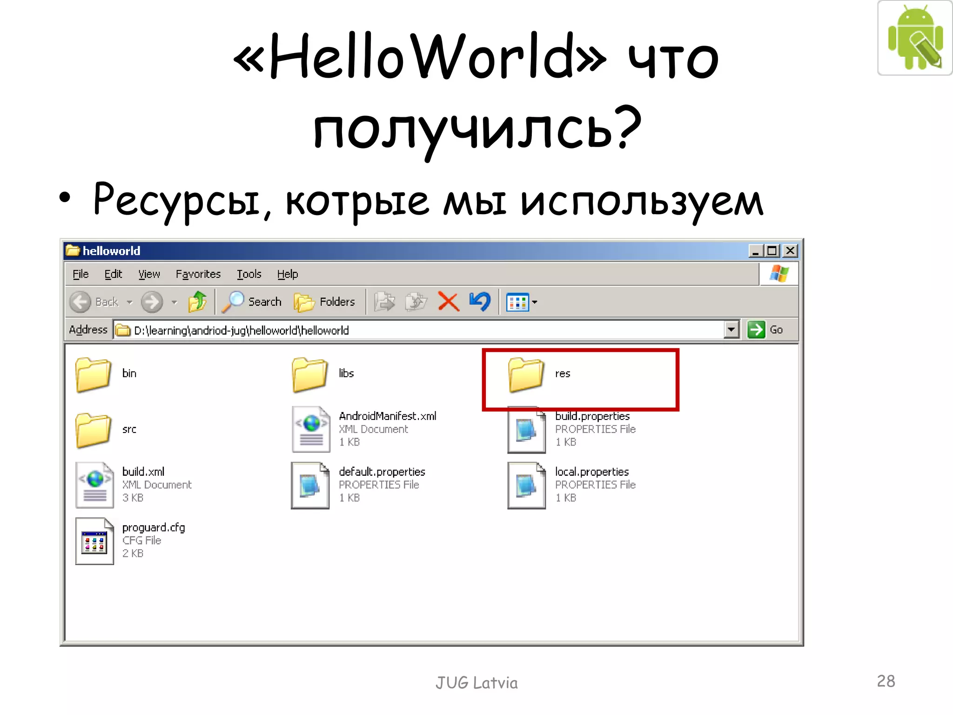This screenshot has height=715, width=953.
Task: Maximize the helloworld window
Action: tap(772, 251)
